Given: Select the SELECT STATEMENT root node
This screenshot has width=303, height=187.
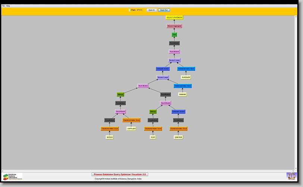Looking at the screenshot, I should click(x=174, y=18).
